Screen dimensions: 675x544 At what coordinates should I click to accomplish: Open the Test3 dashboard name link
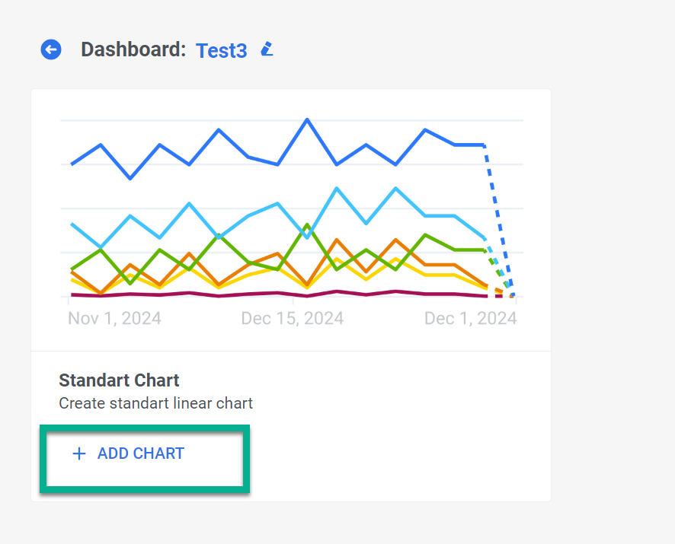(x=221, y=51)
